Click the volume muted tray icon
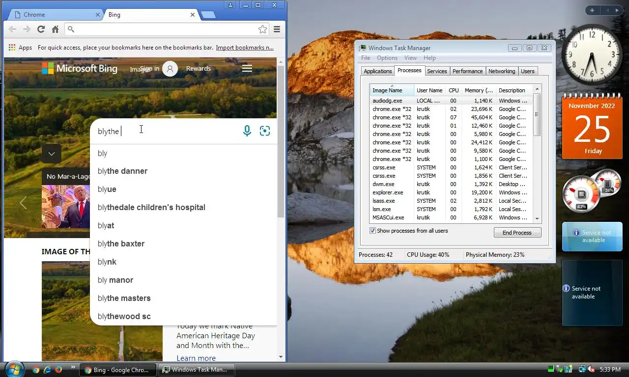 pyautogui.click(x=591, y=369)
